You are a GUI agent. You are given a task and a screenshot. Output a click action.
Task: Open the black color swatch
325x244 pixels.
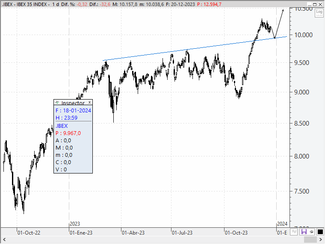320,232
